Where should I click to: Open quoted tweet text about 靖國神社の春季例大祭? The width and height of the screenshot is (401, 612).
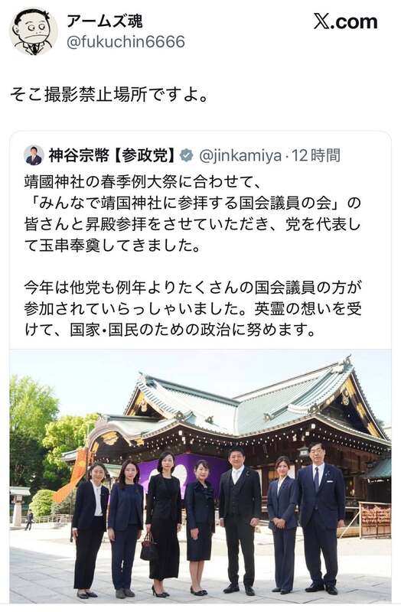point(192,214)
